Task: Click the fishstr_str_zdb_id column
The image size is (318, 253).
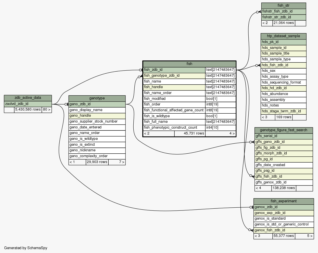Action: 284,17
